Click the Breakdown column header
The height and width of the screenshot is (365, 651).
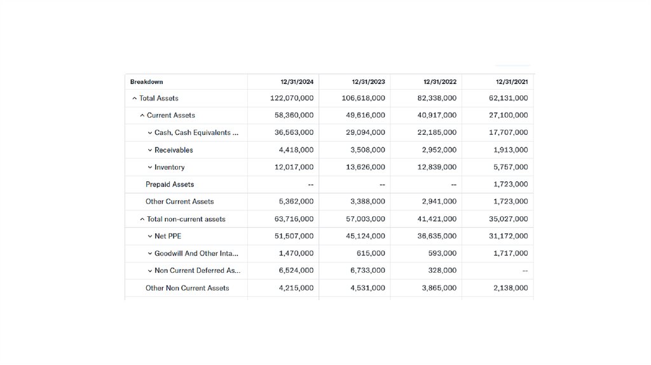click(x=147, y=82)
